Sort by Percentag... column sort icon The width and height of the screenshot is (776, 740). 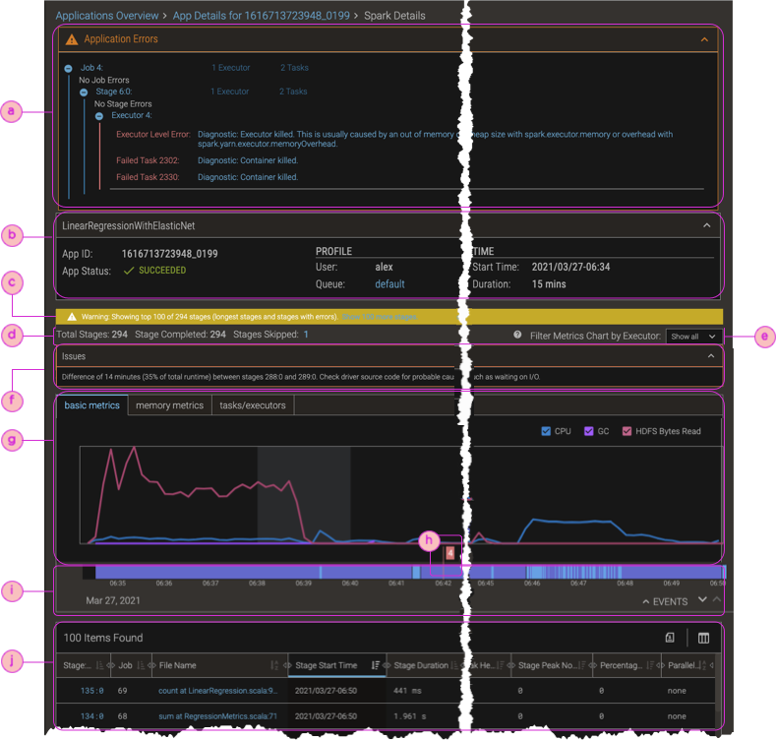pyautogui.click(x=650, y=665)
